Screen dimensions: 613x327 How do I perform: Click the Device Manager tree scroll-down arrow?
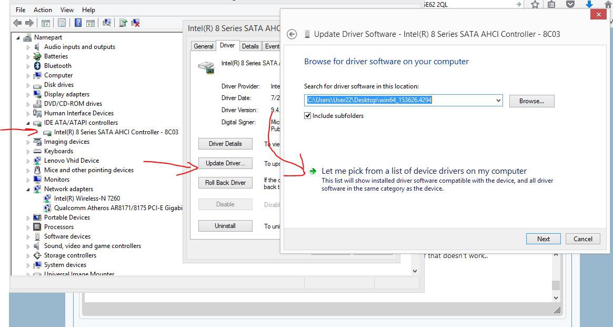[415, 271]
